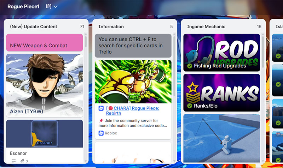Click the Escanor card description icon
This screenshot has height=168, width=283.
pyautogui.click(x=13, y=161)
